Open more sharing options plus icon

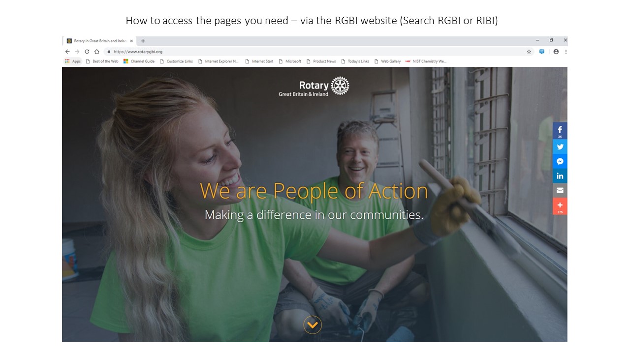pos(560,206)
